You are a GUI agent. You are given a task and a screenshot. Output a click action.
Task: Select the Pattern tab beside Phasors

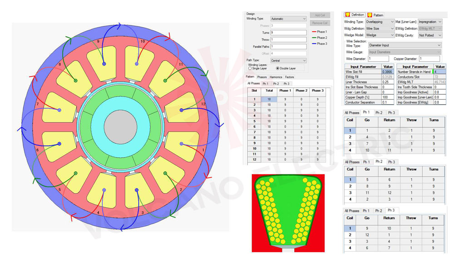pyautogui.click(x=250, y=77)
